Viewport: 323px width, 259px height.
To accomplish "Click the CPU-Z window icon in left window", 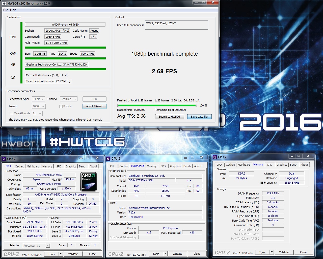I will point(4,159).
